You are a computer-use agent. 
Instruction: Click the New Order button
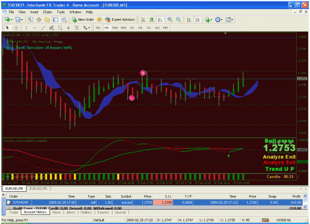click(x=83, y=19)
